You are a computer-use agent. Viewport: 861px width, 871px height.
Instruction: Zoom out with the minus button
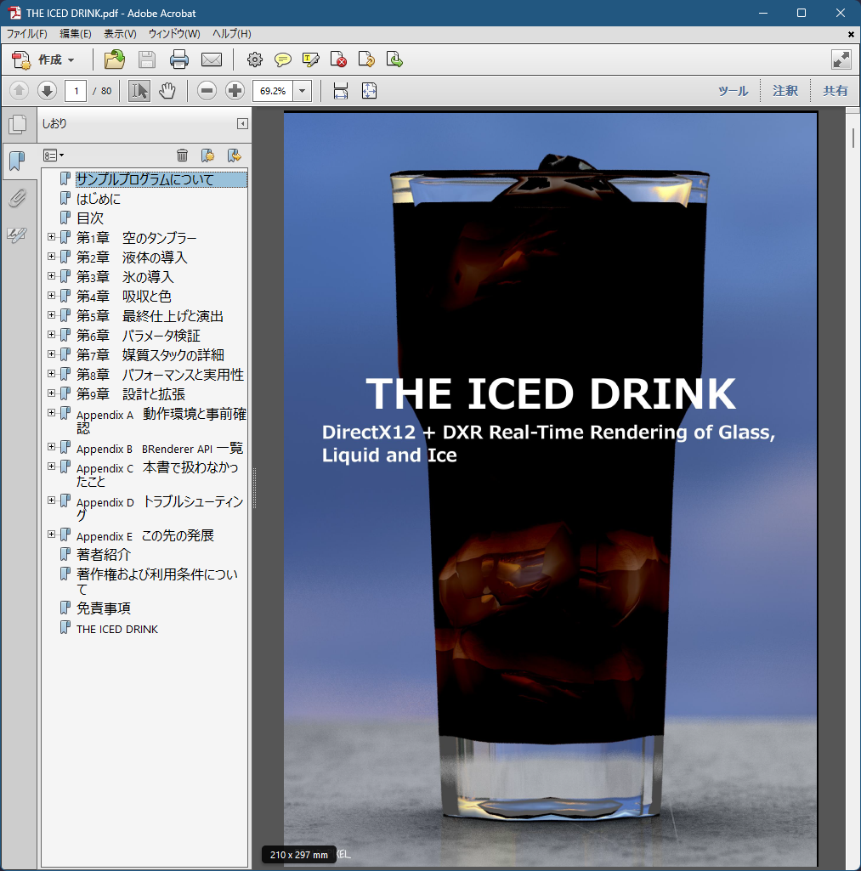click(207, 91)
